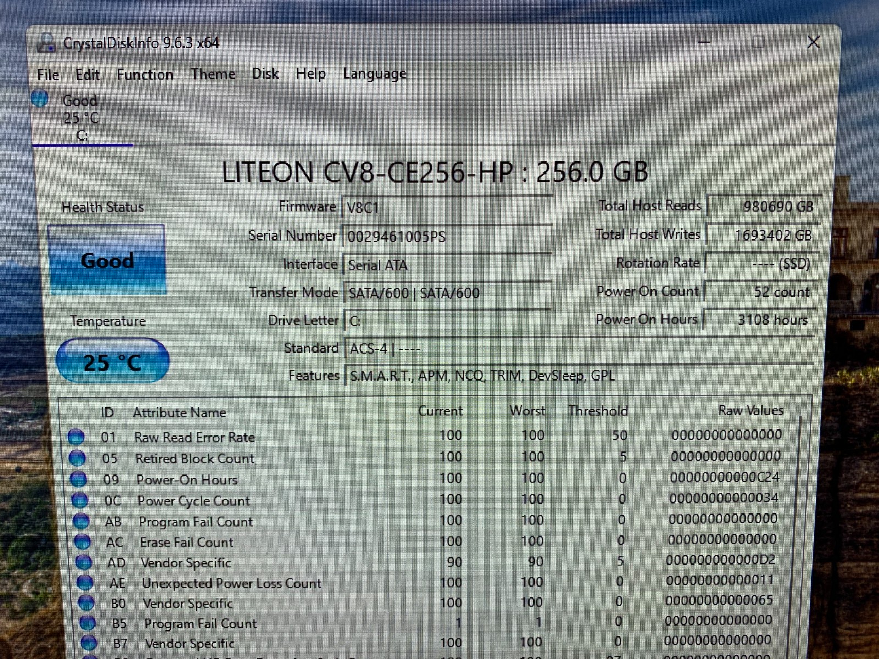Viewport: 879px width, 659px height.
Task: Click status orb for Erase Fail Count
Action: coord(82,541)
